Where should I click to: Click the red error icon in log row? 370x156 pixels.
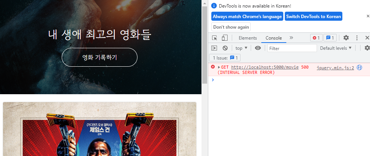(x=213, y=67)
